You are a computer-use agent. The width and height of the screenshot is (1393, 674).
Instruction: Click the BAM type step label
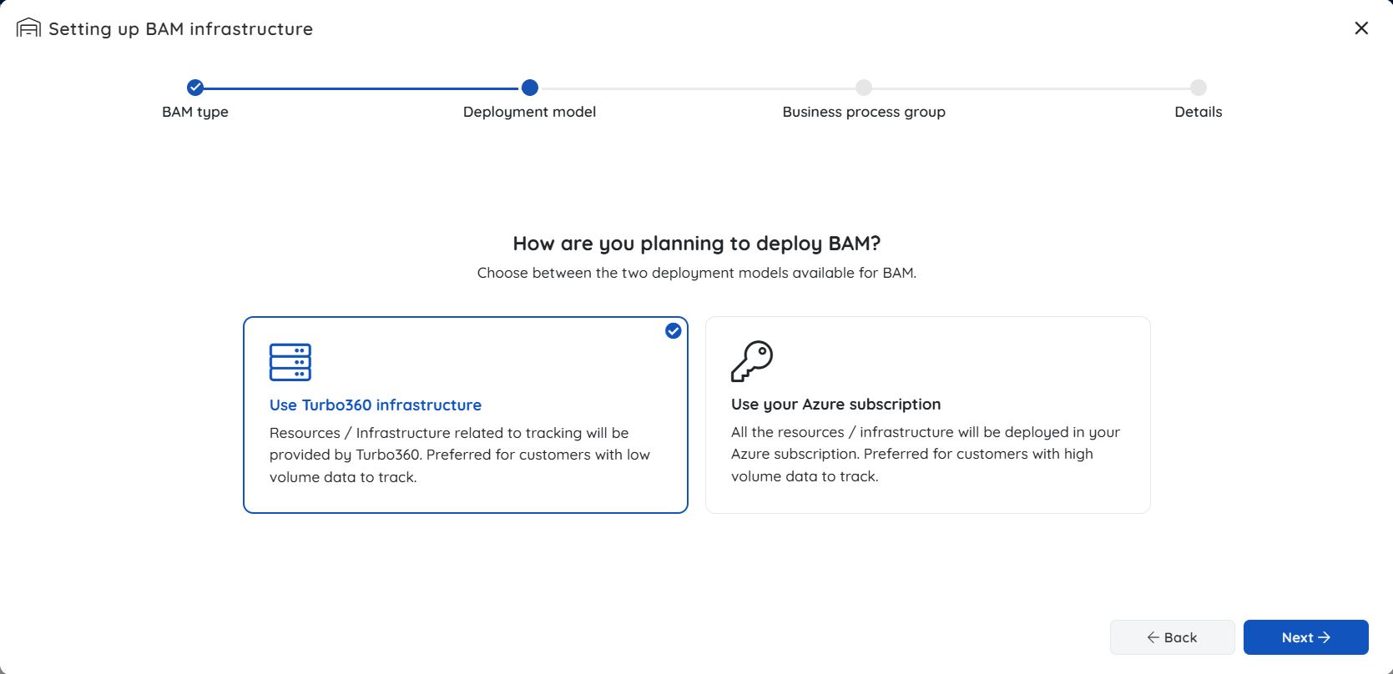coord(195,112)
